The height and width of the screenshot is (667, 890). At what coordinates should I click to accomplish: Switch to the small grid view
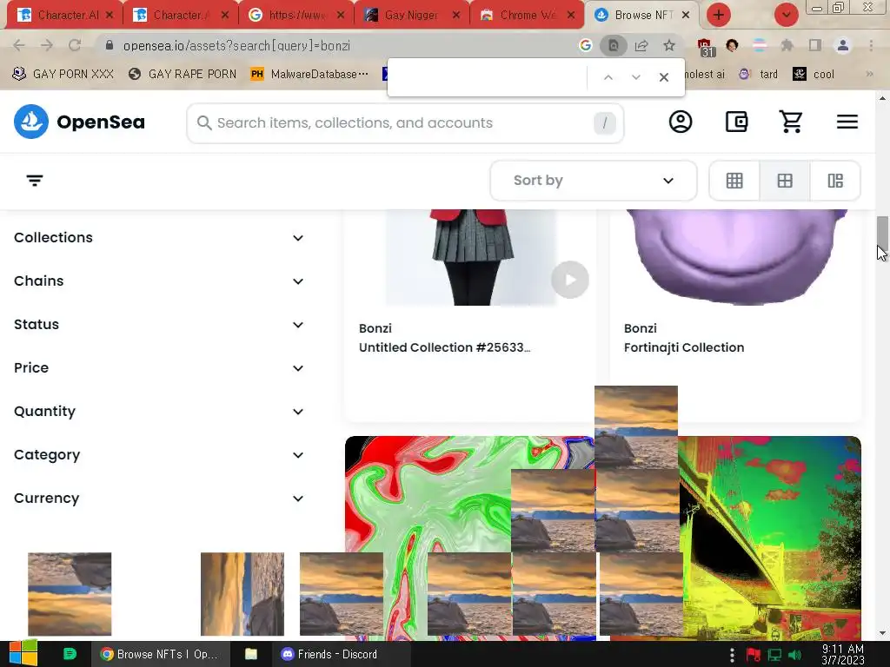734,181
